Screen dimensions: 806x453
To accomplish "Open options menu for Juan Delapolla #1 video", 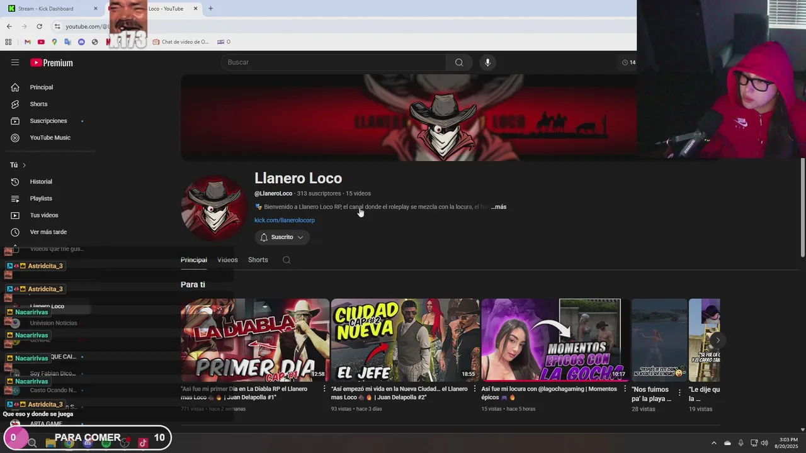I will pyautogui.click(x=324, y=389).
